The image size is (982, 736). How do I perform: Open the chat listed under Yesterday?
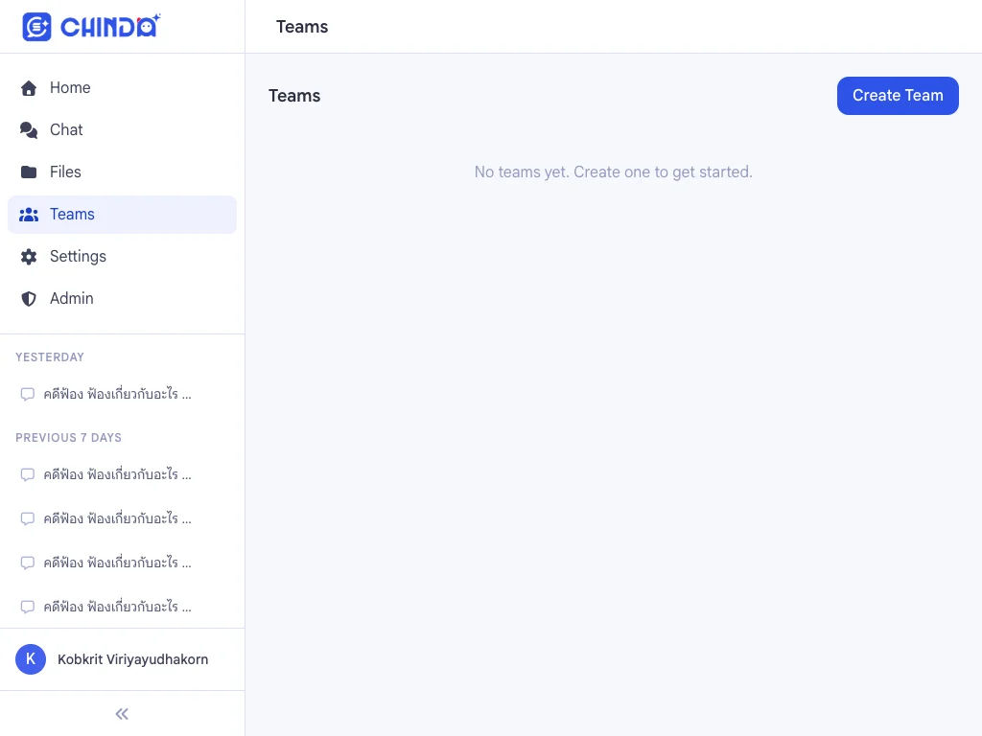(122, 394)
